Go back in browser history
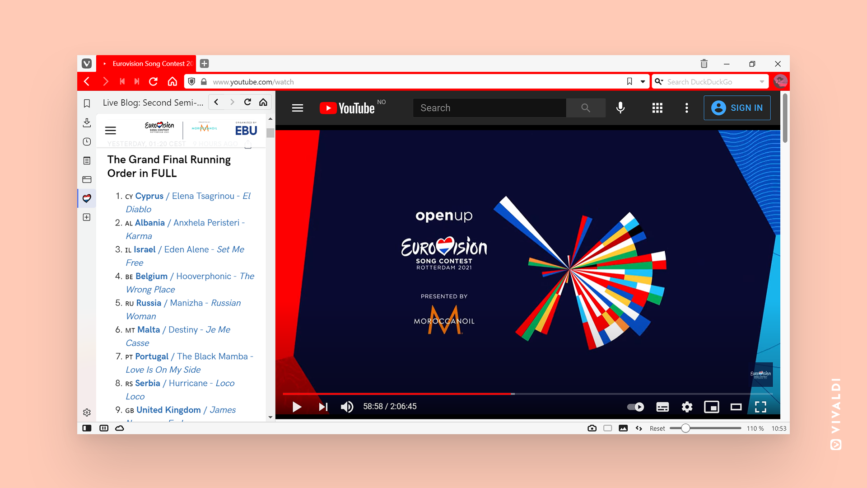867x488 pixels. pyautogui.click(x=87, y=81)
